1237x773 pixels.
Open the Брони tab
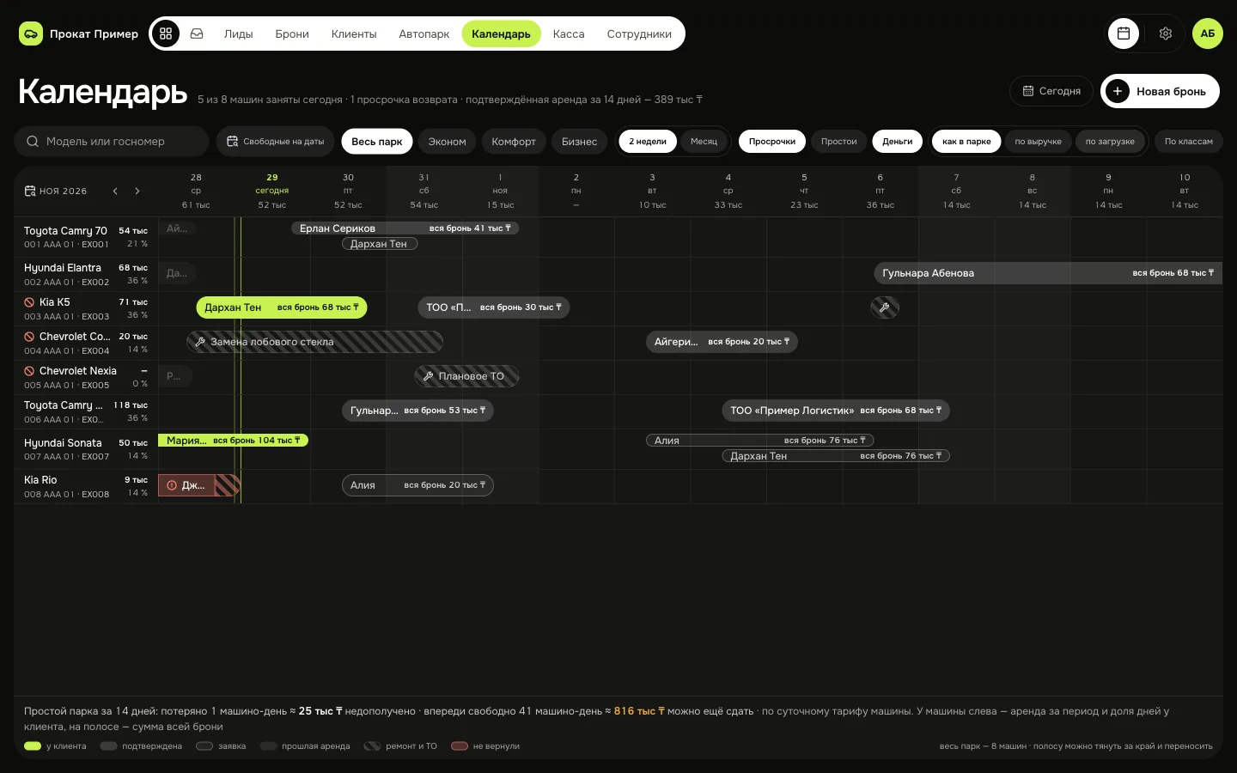pyautogui.click(x=292, y=33)
